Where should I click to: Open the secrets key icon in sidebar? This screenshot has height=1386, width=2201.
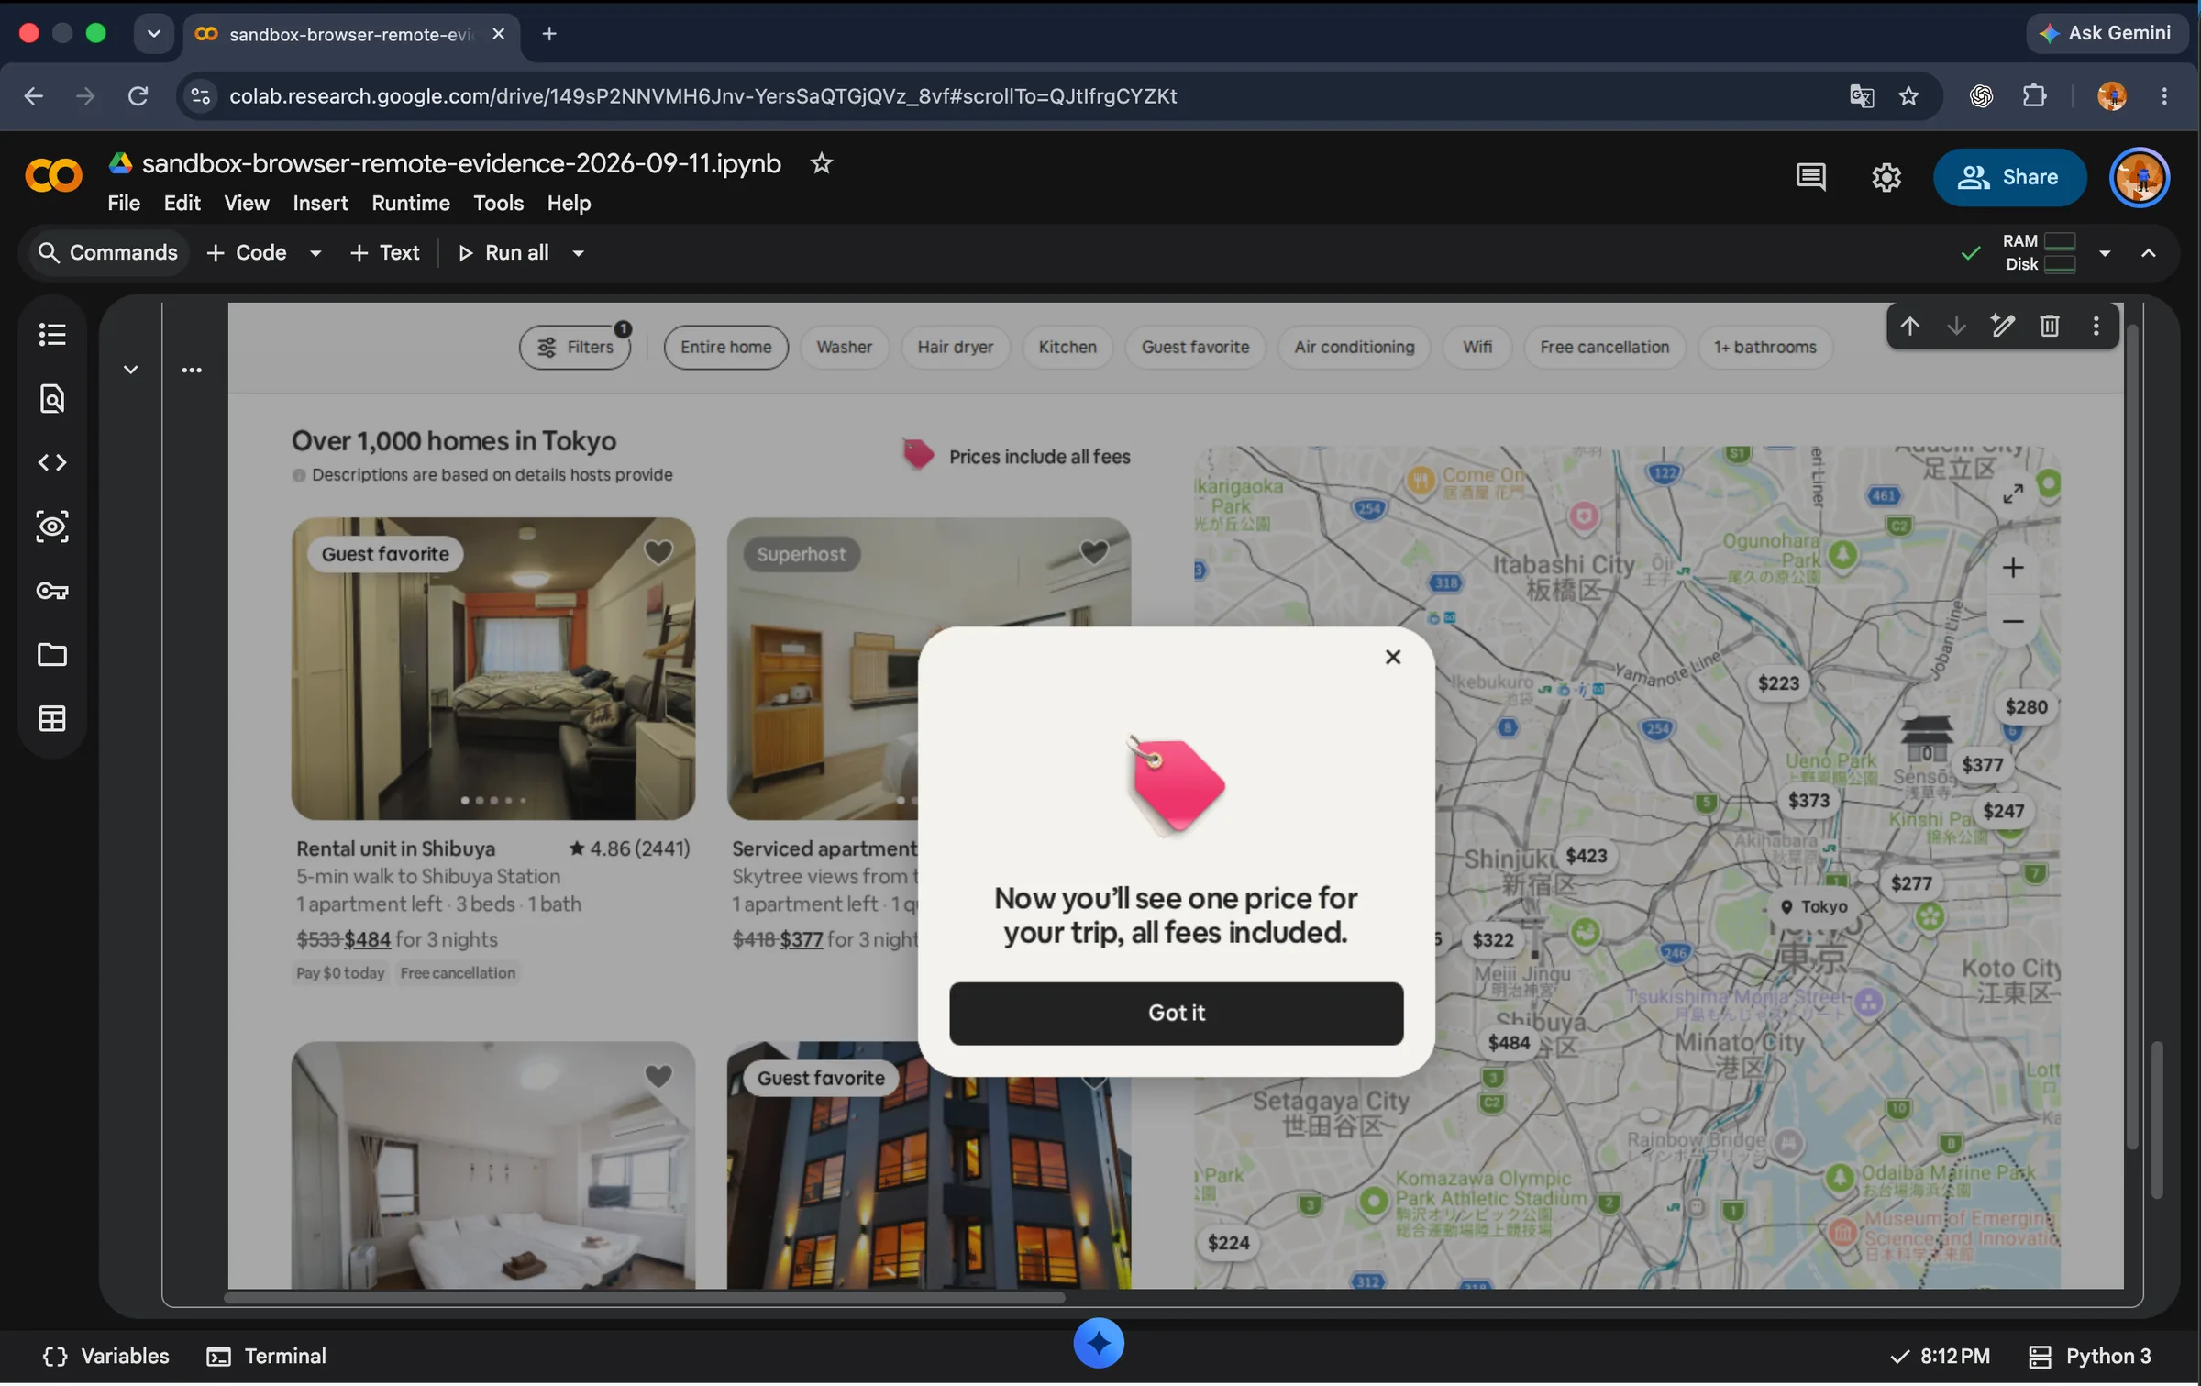coord(52,592)
